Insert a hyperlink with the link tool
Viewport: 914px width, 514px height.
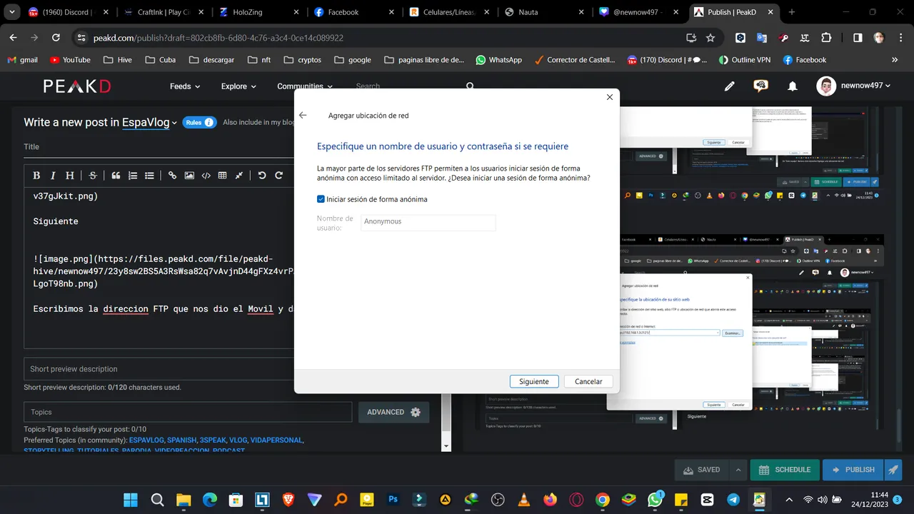[172, 176]
